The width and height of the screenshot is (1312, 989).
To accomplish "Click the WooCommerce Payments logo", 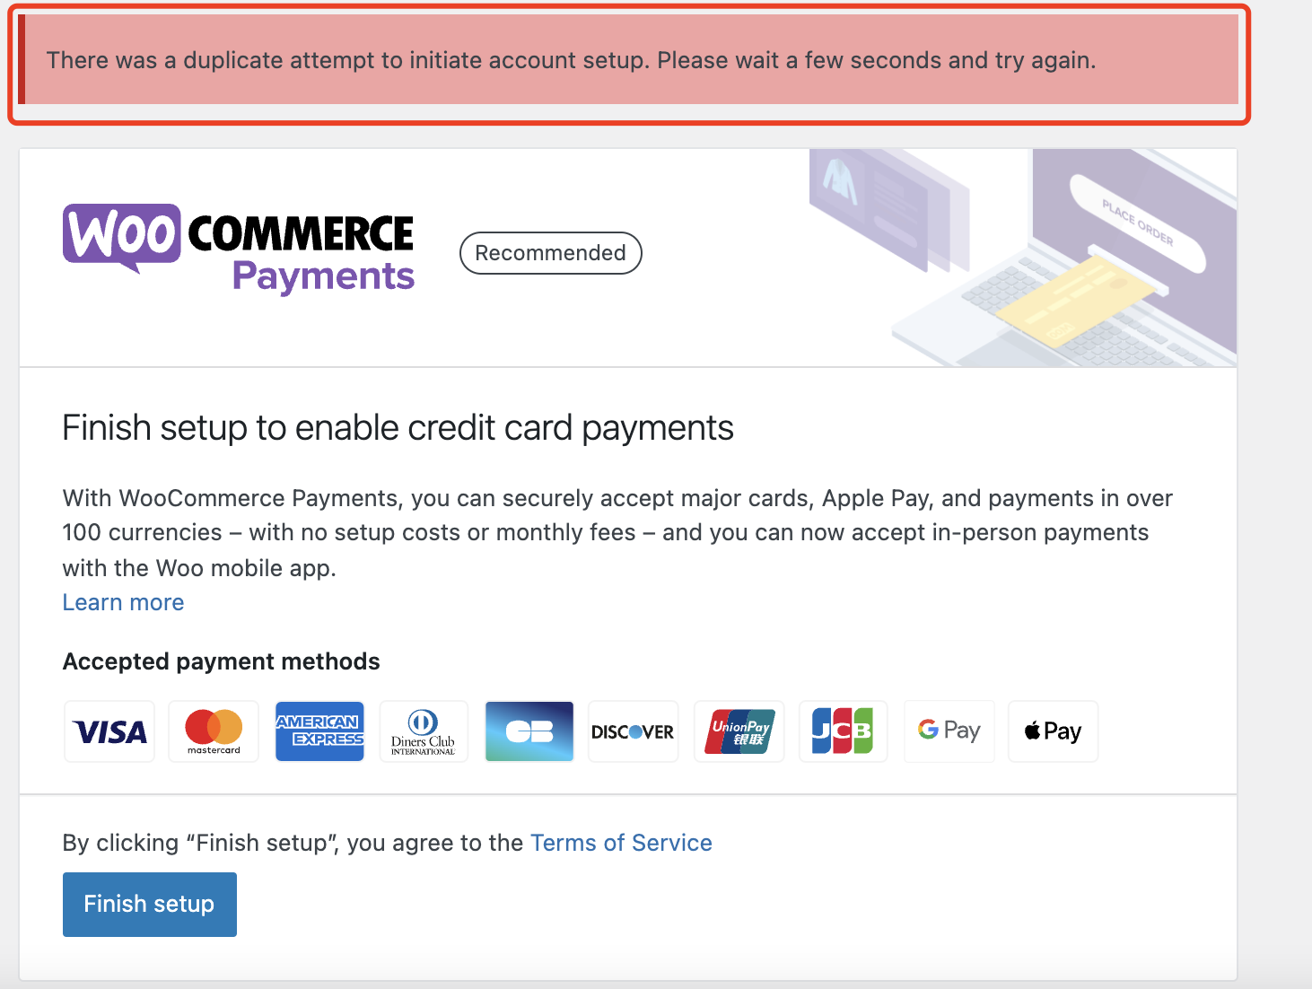I will (237, 247).
